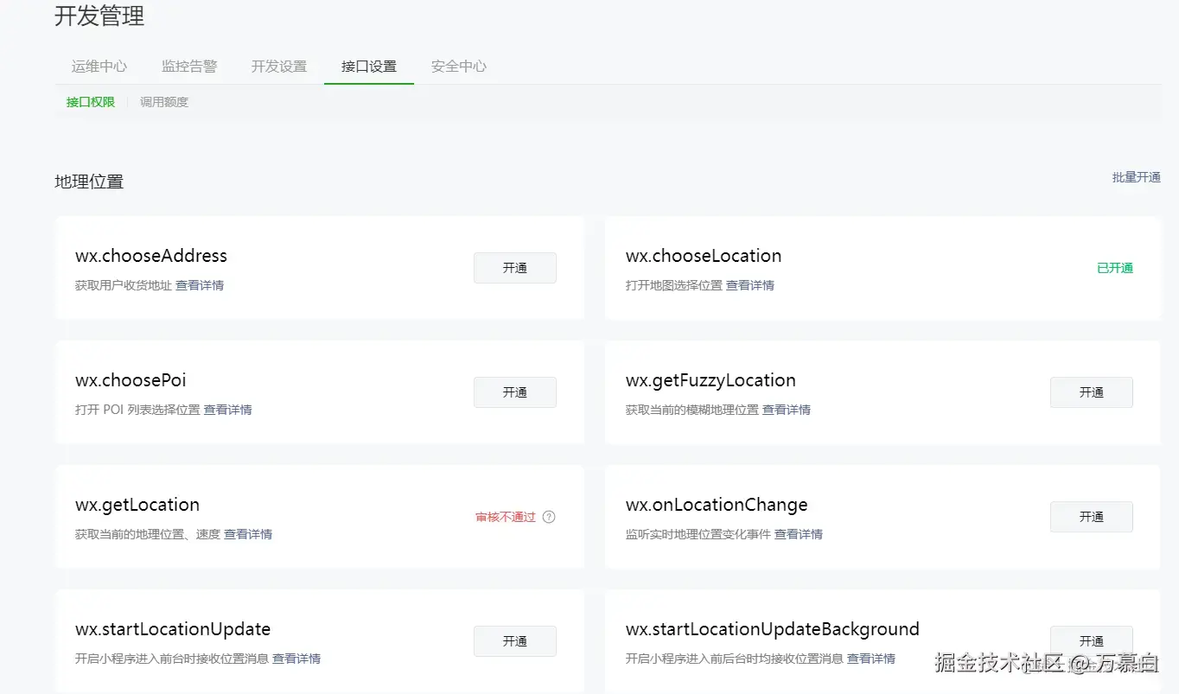
Task: Click the wx.startLocationUpdate title
Action: tap(173, 629)
